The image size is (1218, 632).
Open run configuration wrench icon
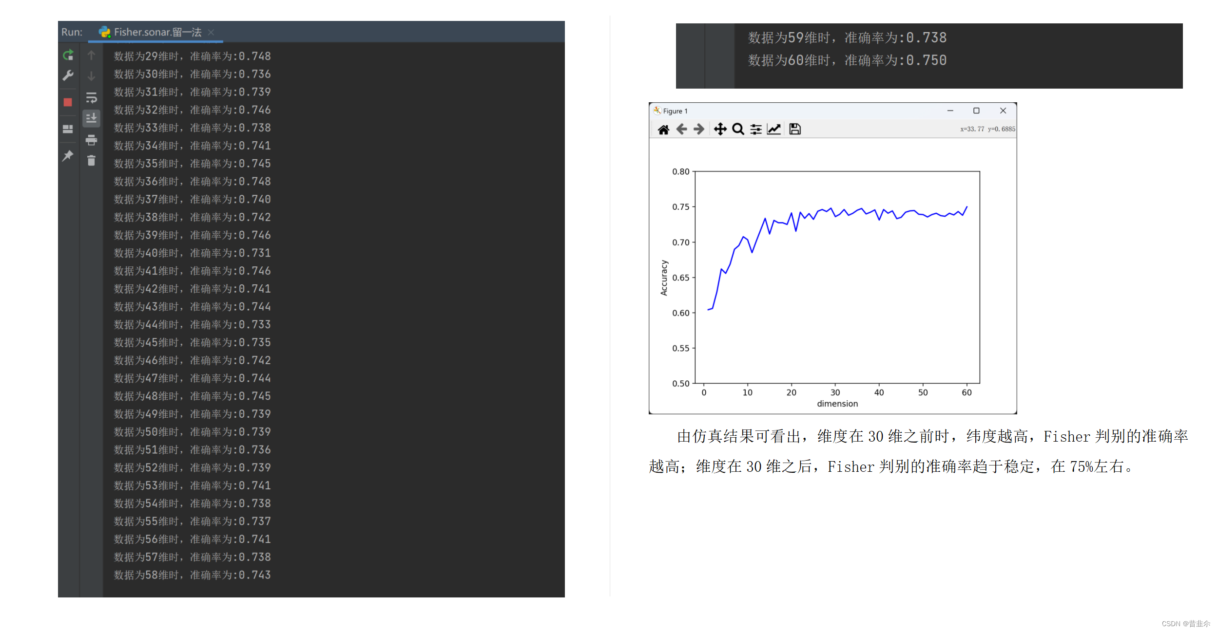[68, 75]
